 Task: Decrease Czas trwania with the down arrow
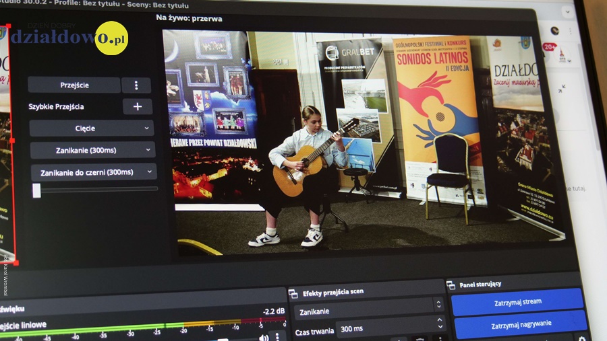[x=440, y=328]
